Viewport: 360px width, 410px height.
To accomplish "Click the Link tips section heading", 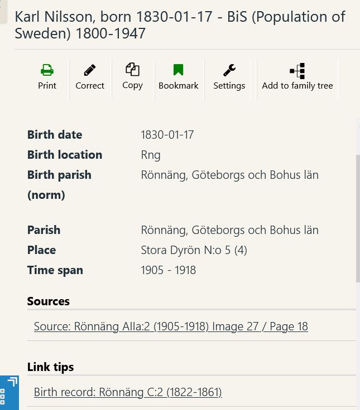I will pos(51,367).
